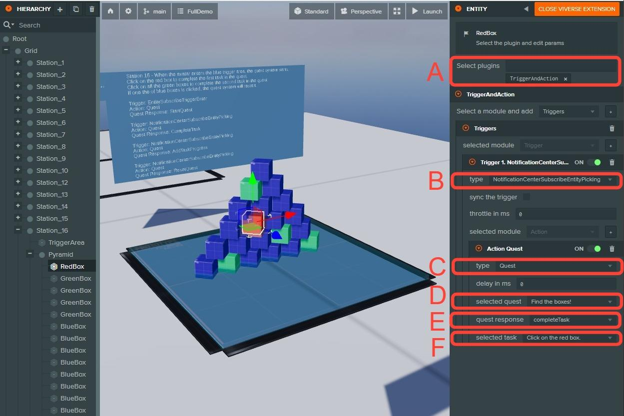Open the Standard render mode menu

(312, 11)
